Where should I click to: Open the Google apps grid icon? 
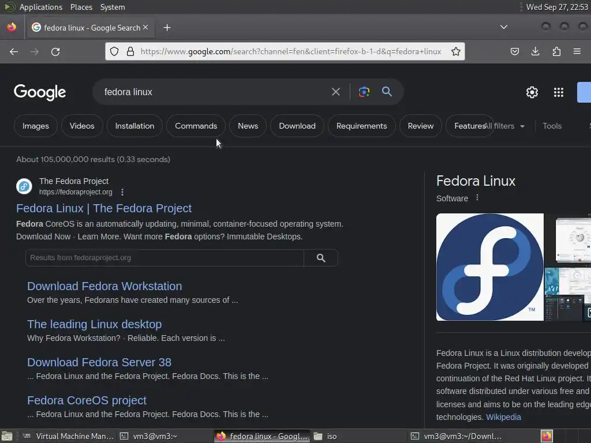[x=558, y=92]
